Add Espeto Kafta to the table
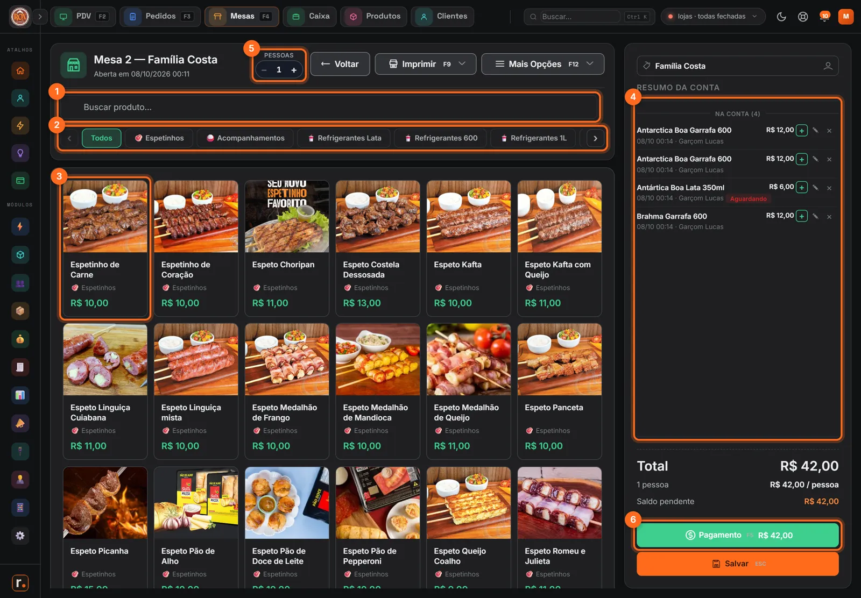Viewport: 861px width, 598px height. pyautogui.click(x=469, y=248)
